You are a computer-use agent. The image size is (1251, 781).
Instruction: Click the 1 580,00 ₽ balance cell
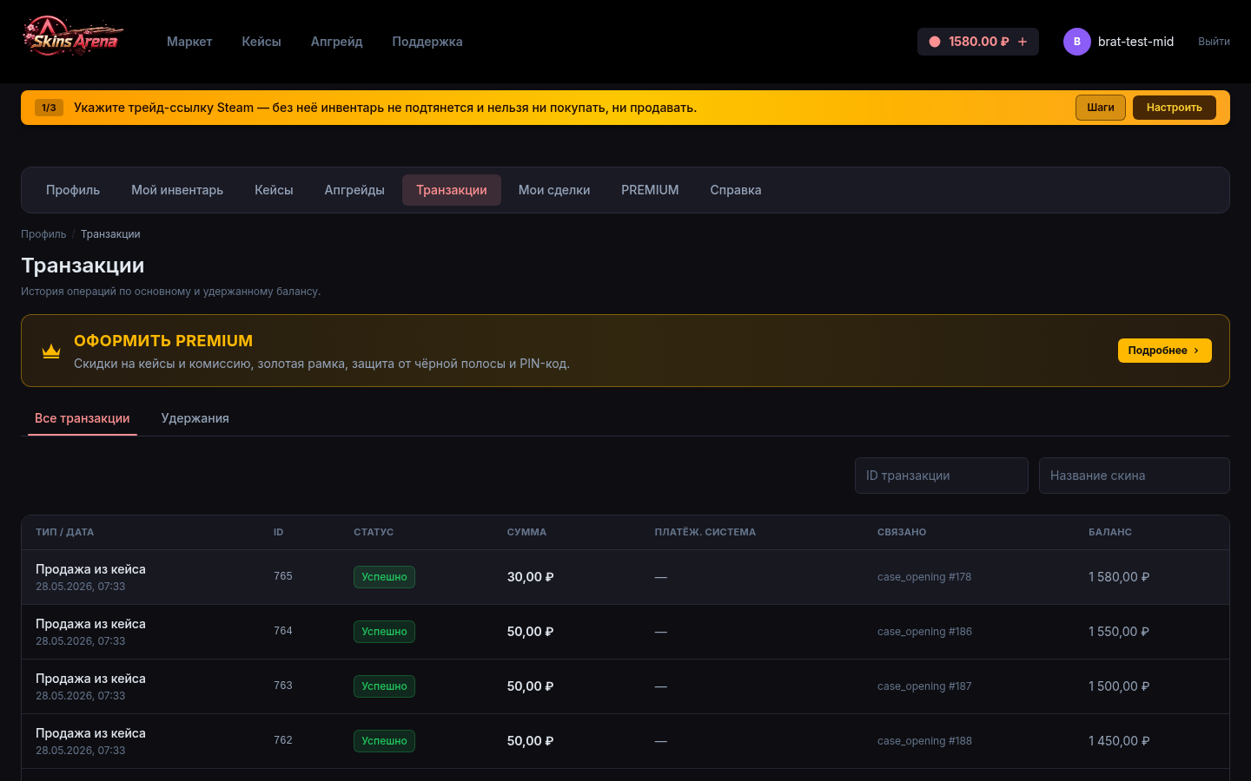pos(1119,577)
